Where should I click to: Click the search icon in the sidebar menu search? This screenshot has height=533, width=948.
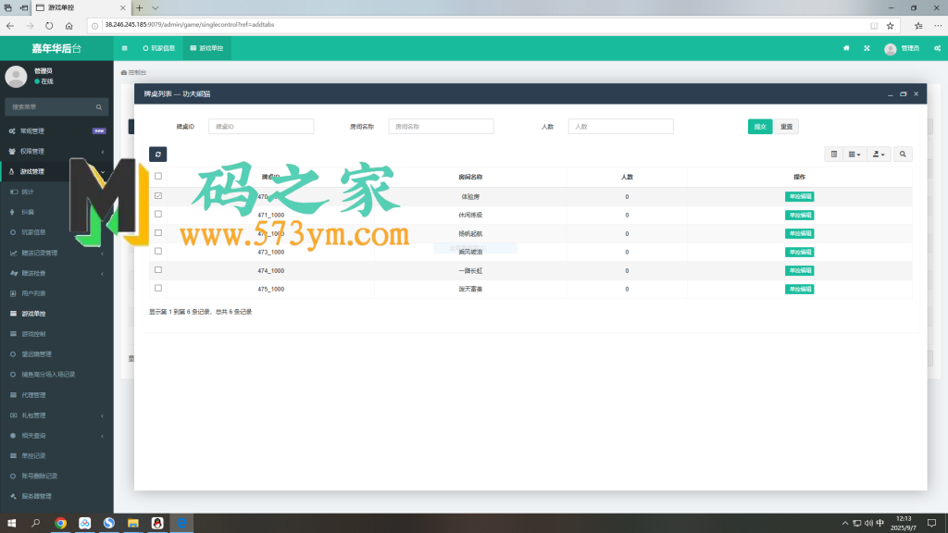click(99, 107)
